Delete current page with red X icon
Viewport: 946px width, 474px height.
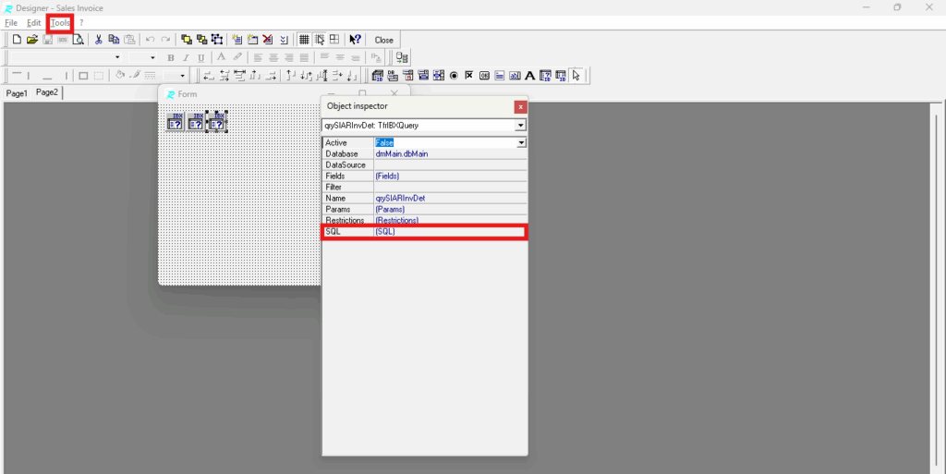[x=267, y=40]
